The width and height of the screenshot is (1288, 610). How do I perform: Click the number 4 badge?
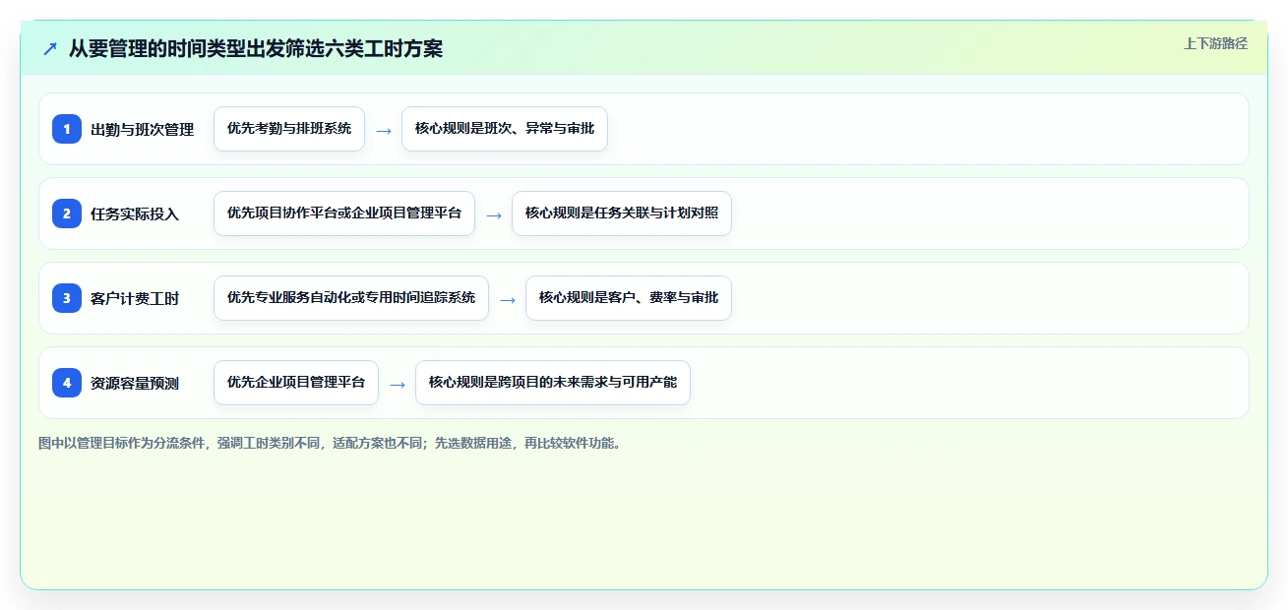click(x=67, y=383)
